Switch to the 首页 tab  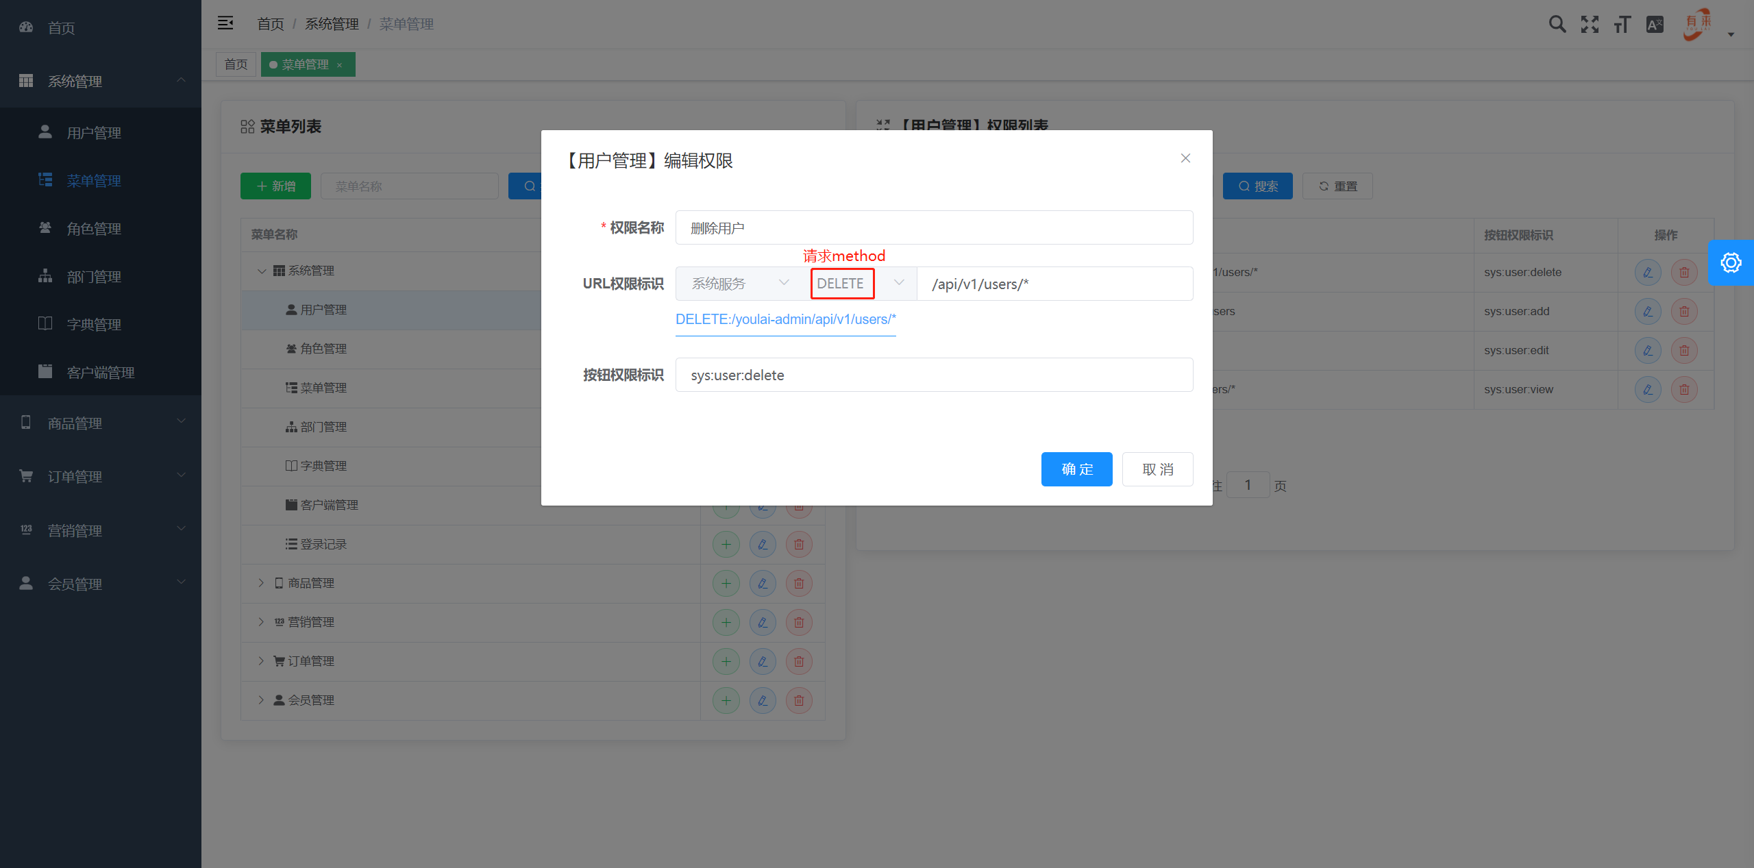(235, 64)
